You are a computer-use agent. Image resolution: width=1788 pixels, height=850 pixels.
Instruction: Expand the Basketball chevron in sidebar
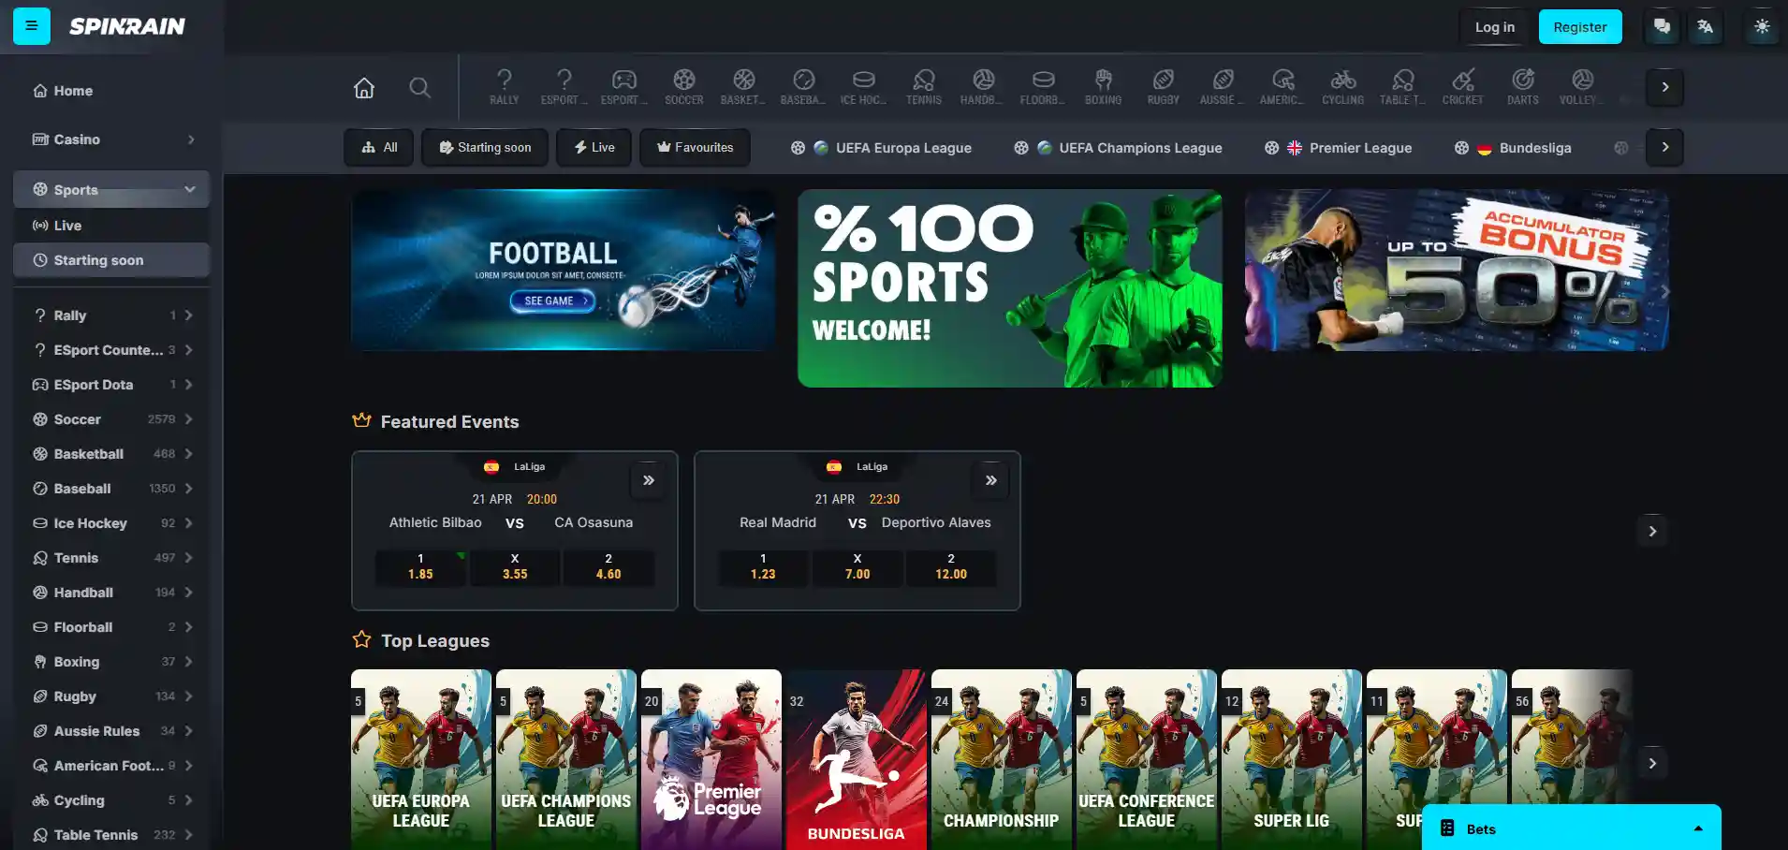(188, 454)
